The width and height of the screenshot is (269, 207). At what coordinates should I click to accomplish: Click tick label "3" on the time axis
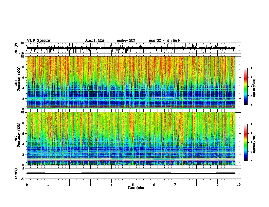click(x=90, y=185)
